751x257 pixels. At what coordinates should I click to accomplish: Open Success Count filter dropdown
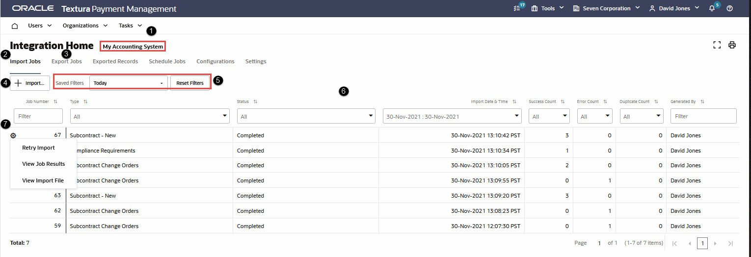tap(549, 116)
